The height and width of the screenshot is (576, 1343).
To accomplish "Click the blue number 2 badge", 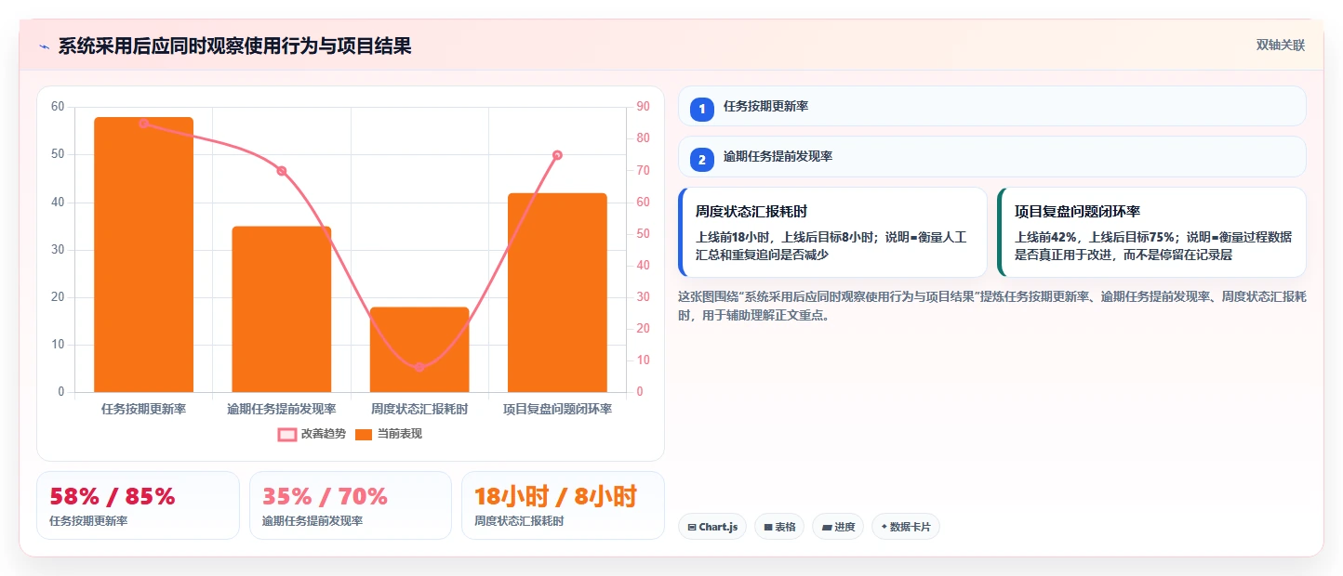I will pyautogui.click(x=702, y=160).
